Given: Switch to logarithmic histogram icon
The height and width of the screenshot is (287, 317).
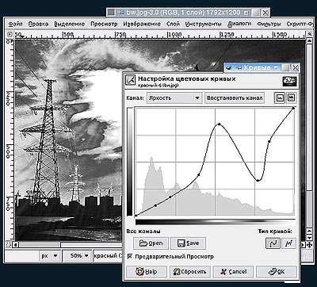Looking at the screenshot, I should point(292,98).
